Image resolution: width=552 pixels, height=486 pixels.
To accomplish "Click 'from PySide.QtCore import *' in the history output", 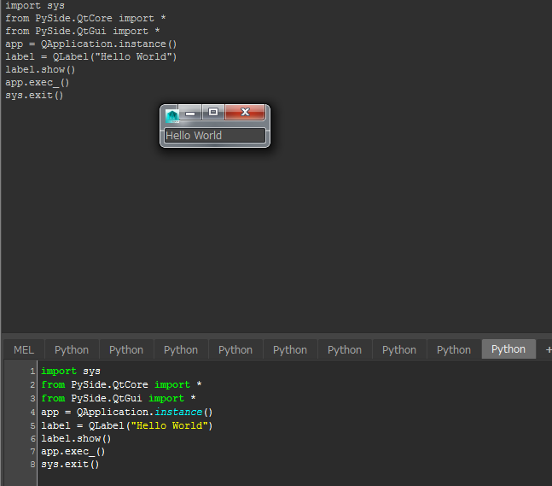I will click(85, 18).
